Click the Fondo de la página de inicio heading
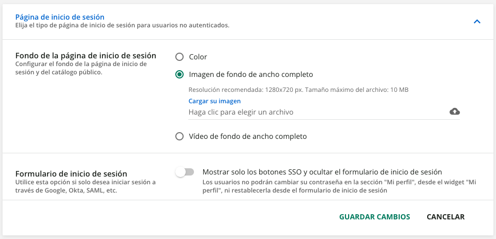 (86, 55)
